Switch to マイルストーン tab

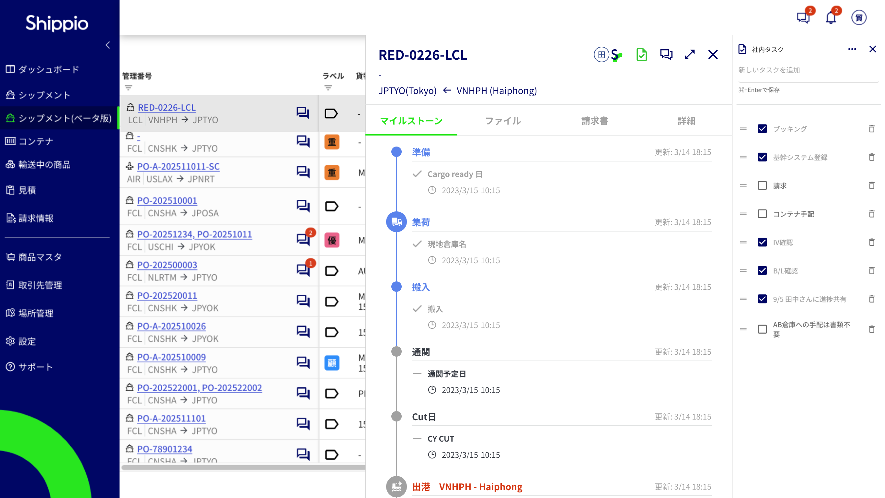point(411,121)
